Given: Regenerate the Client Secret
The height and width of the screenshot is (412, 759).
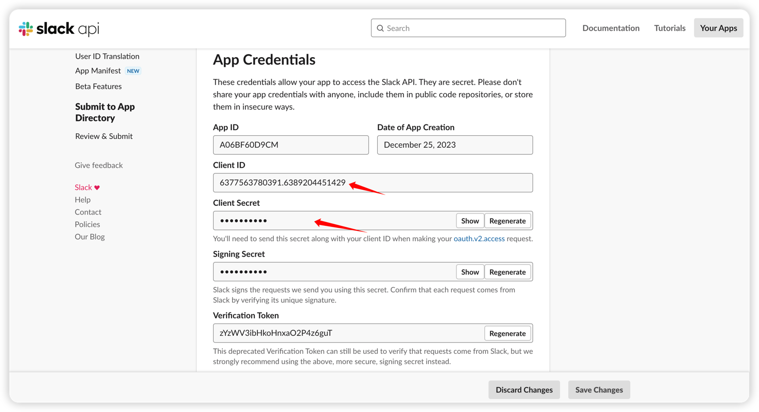Looking at the screenshot, I should (x=507, y=221).
